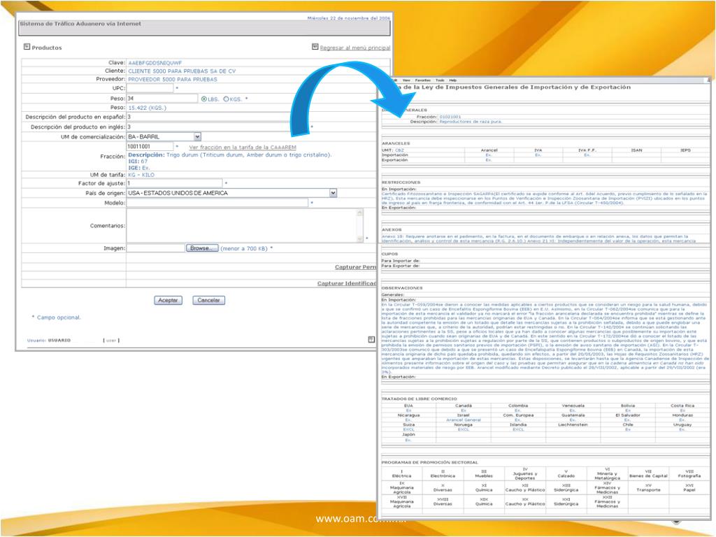Click the Aceptar button
This screenshot has height=537, width=716.
pos(168,300)
